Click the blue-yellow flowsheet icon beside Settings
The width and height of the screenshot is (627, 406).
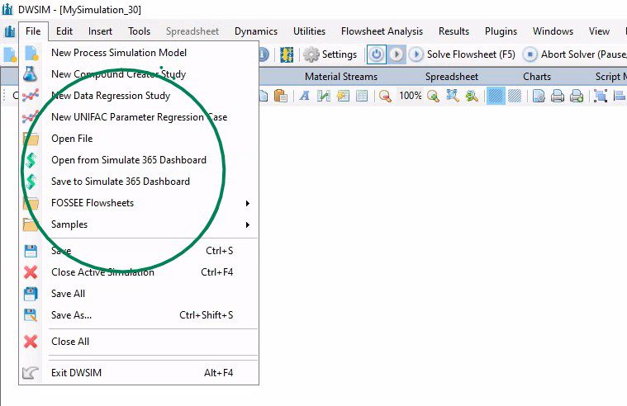pos(287,54)
